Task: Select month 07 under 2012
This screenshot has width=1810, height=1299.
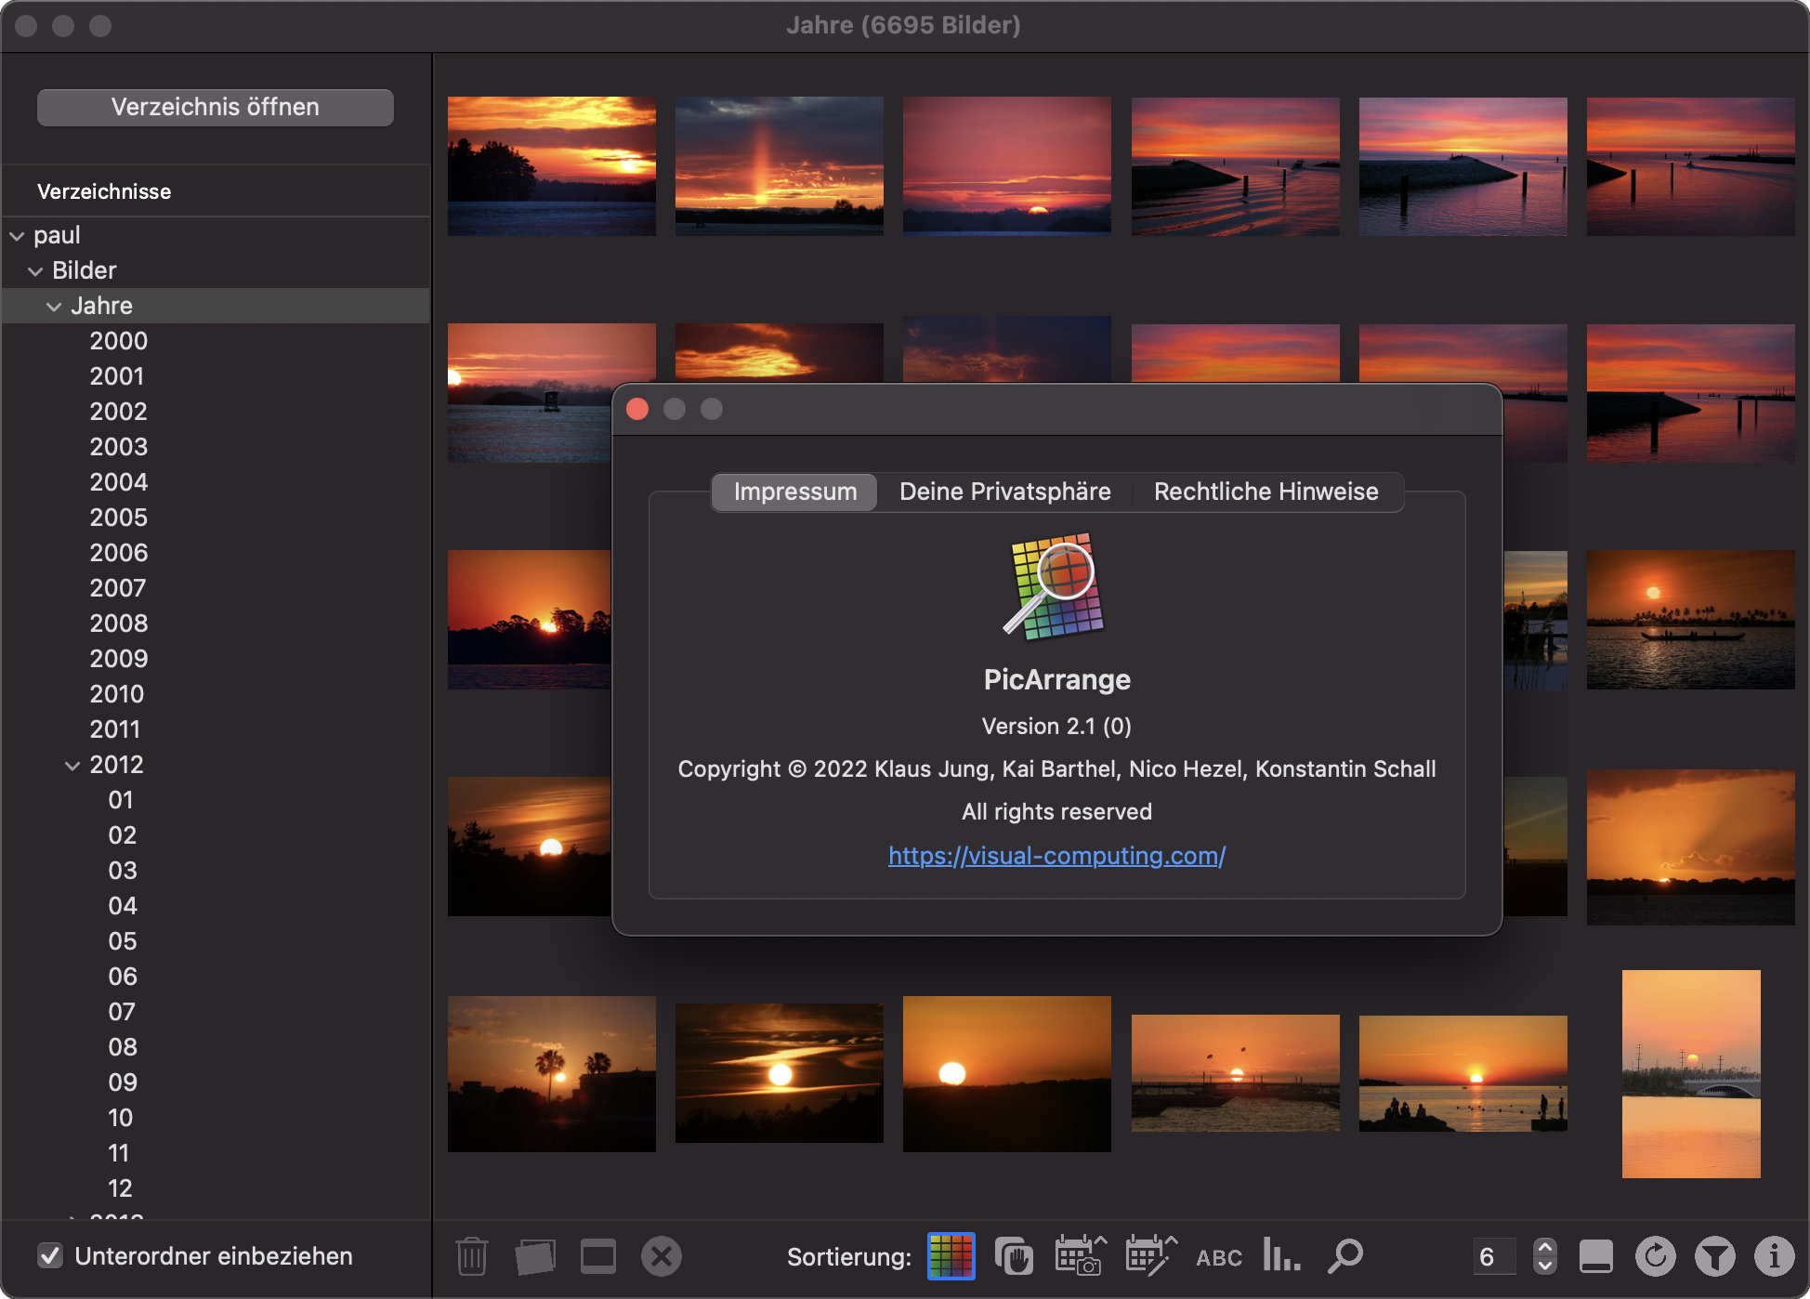Action: 122,1012
